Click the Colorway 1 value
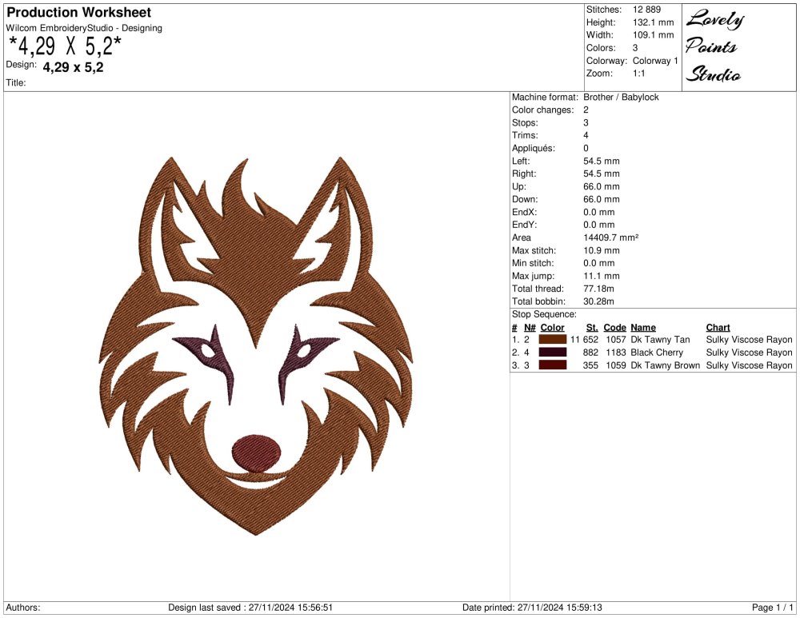This screenshot has width=800, height=618. point(654,61)
